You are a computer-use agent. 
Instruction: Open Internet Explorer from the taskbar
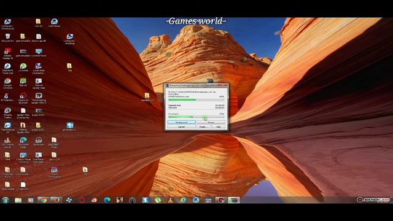[x=184, y=200]
